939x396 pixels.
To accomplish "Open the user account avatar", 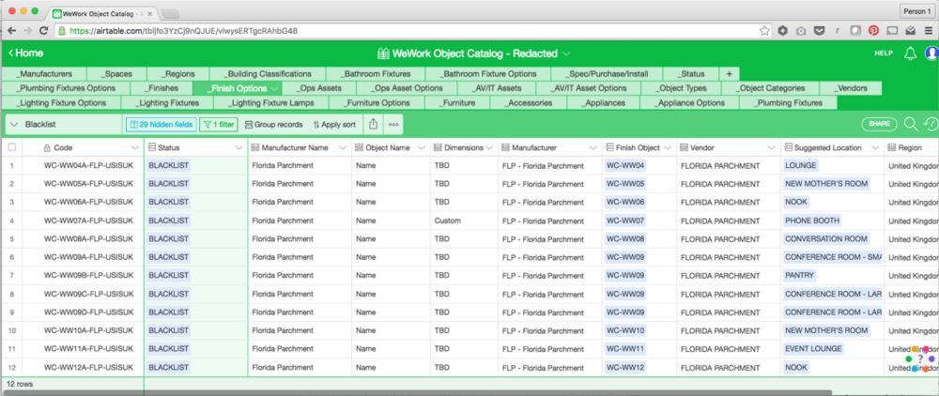I will pyautogui.click(x=931, y=53).
